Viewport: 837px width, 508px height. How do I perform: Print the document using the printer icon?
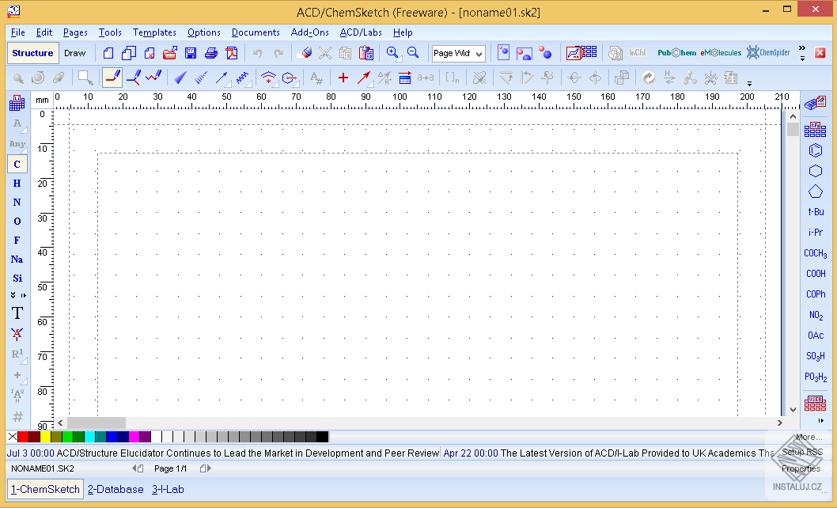point(211,53)
